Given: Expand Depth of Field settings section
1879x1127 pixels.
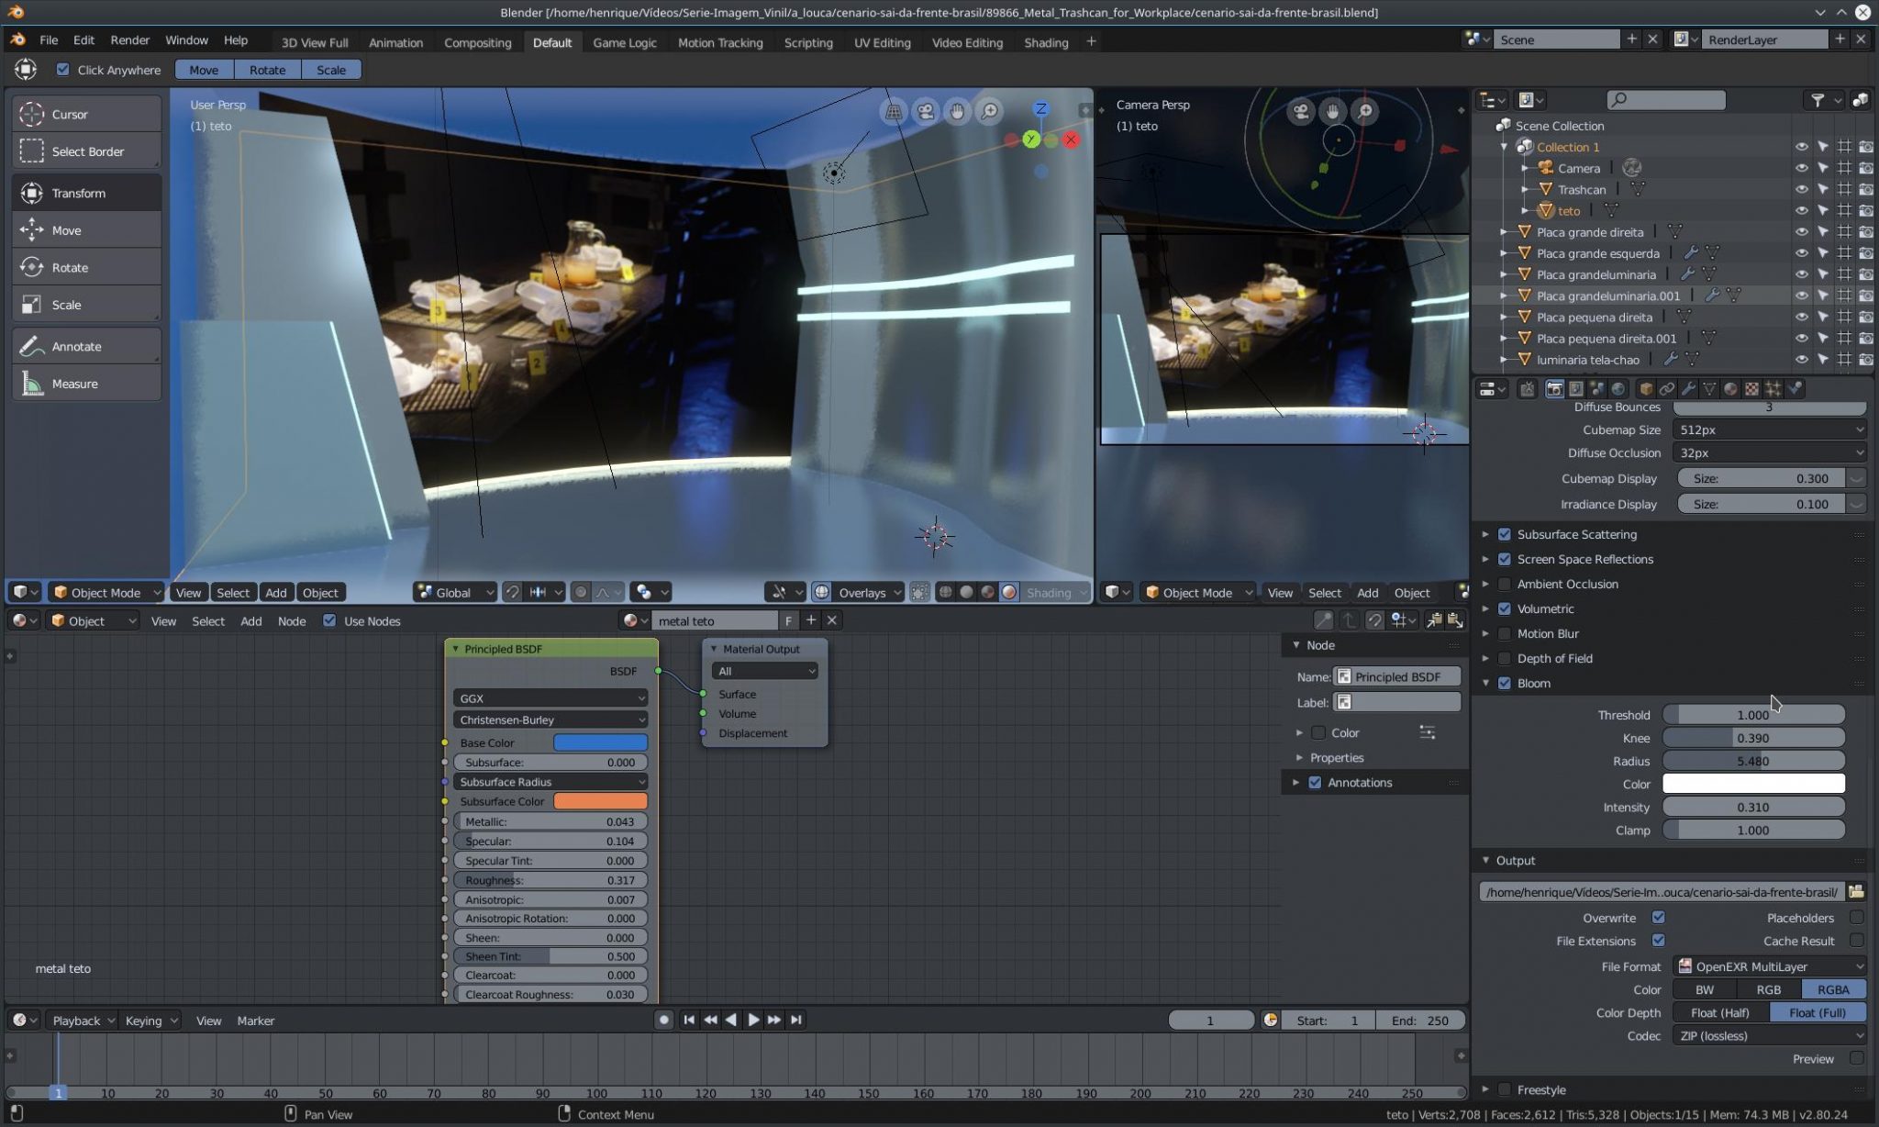Looking at the screenshot, I should 1484,657.
